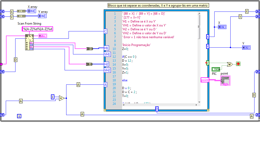Click the code editor vertical scrollbar
The width and height of the screenshot is (260, 142).
click(x=199, y=26)
